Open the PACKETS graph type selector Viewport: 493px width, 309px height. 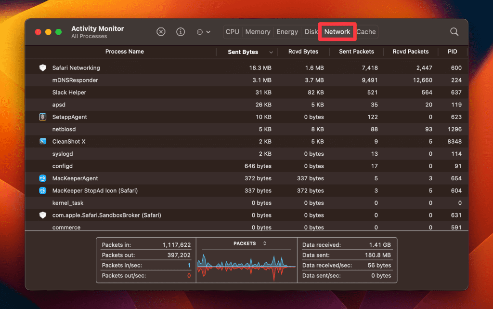[x=250, y=243]
